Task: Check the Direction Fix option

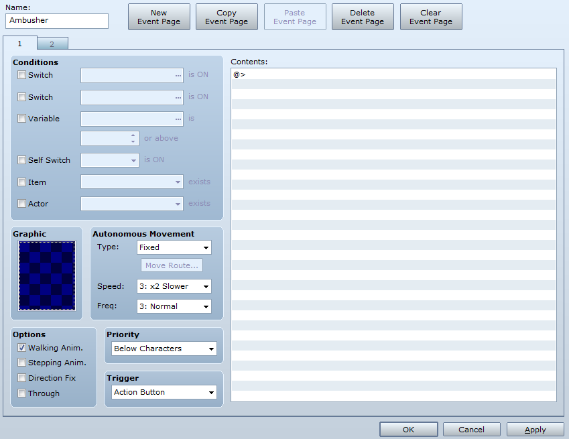Action: click(x=22, y=378)
